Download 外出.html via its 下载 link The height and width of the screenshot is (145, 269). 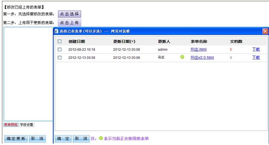click(256, 49)
